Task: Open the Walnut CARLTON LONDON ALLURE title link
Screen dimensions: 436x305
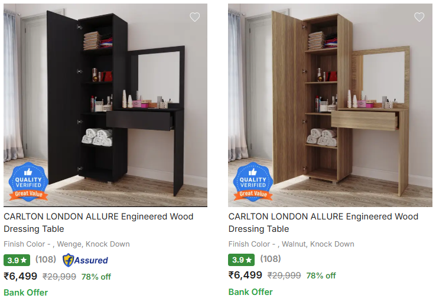Action: 323,222
